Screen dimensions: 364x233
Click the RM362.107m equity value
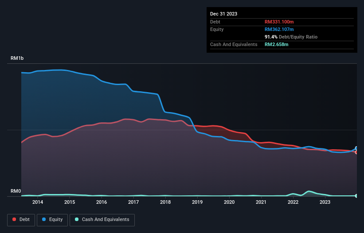pyautogui.click(x=279, y=29)
